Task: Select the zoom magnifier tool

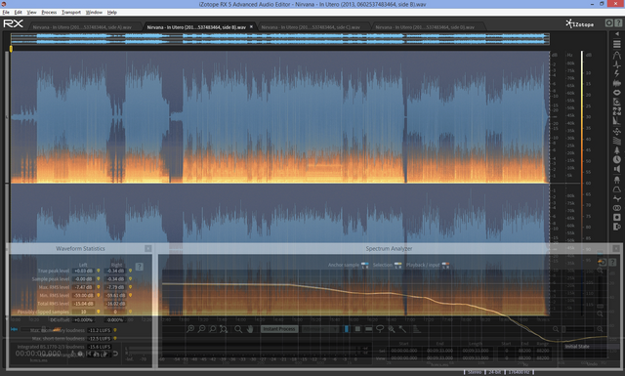Action: click(x=238, y=329)
